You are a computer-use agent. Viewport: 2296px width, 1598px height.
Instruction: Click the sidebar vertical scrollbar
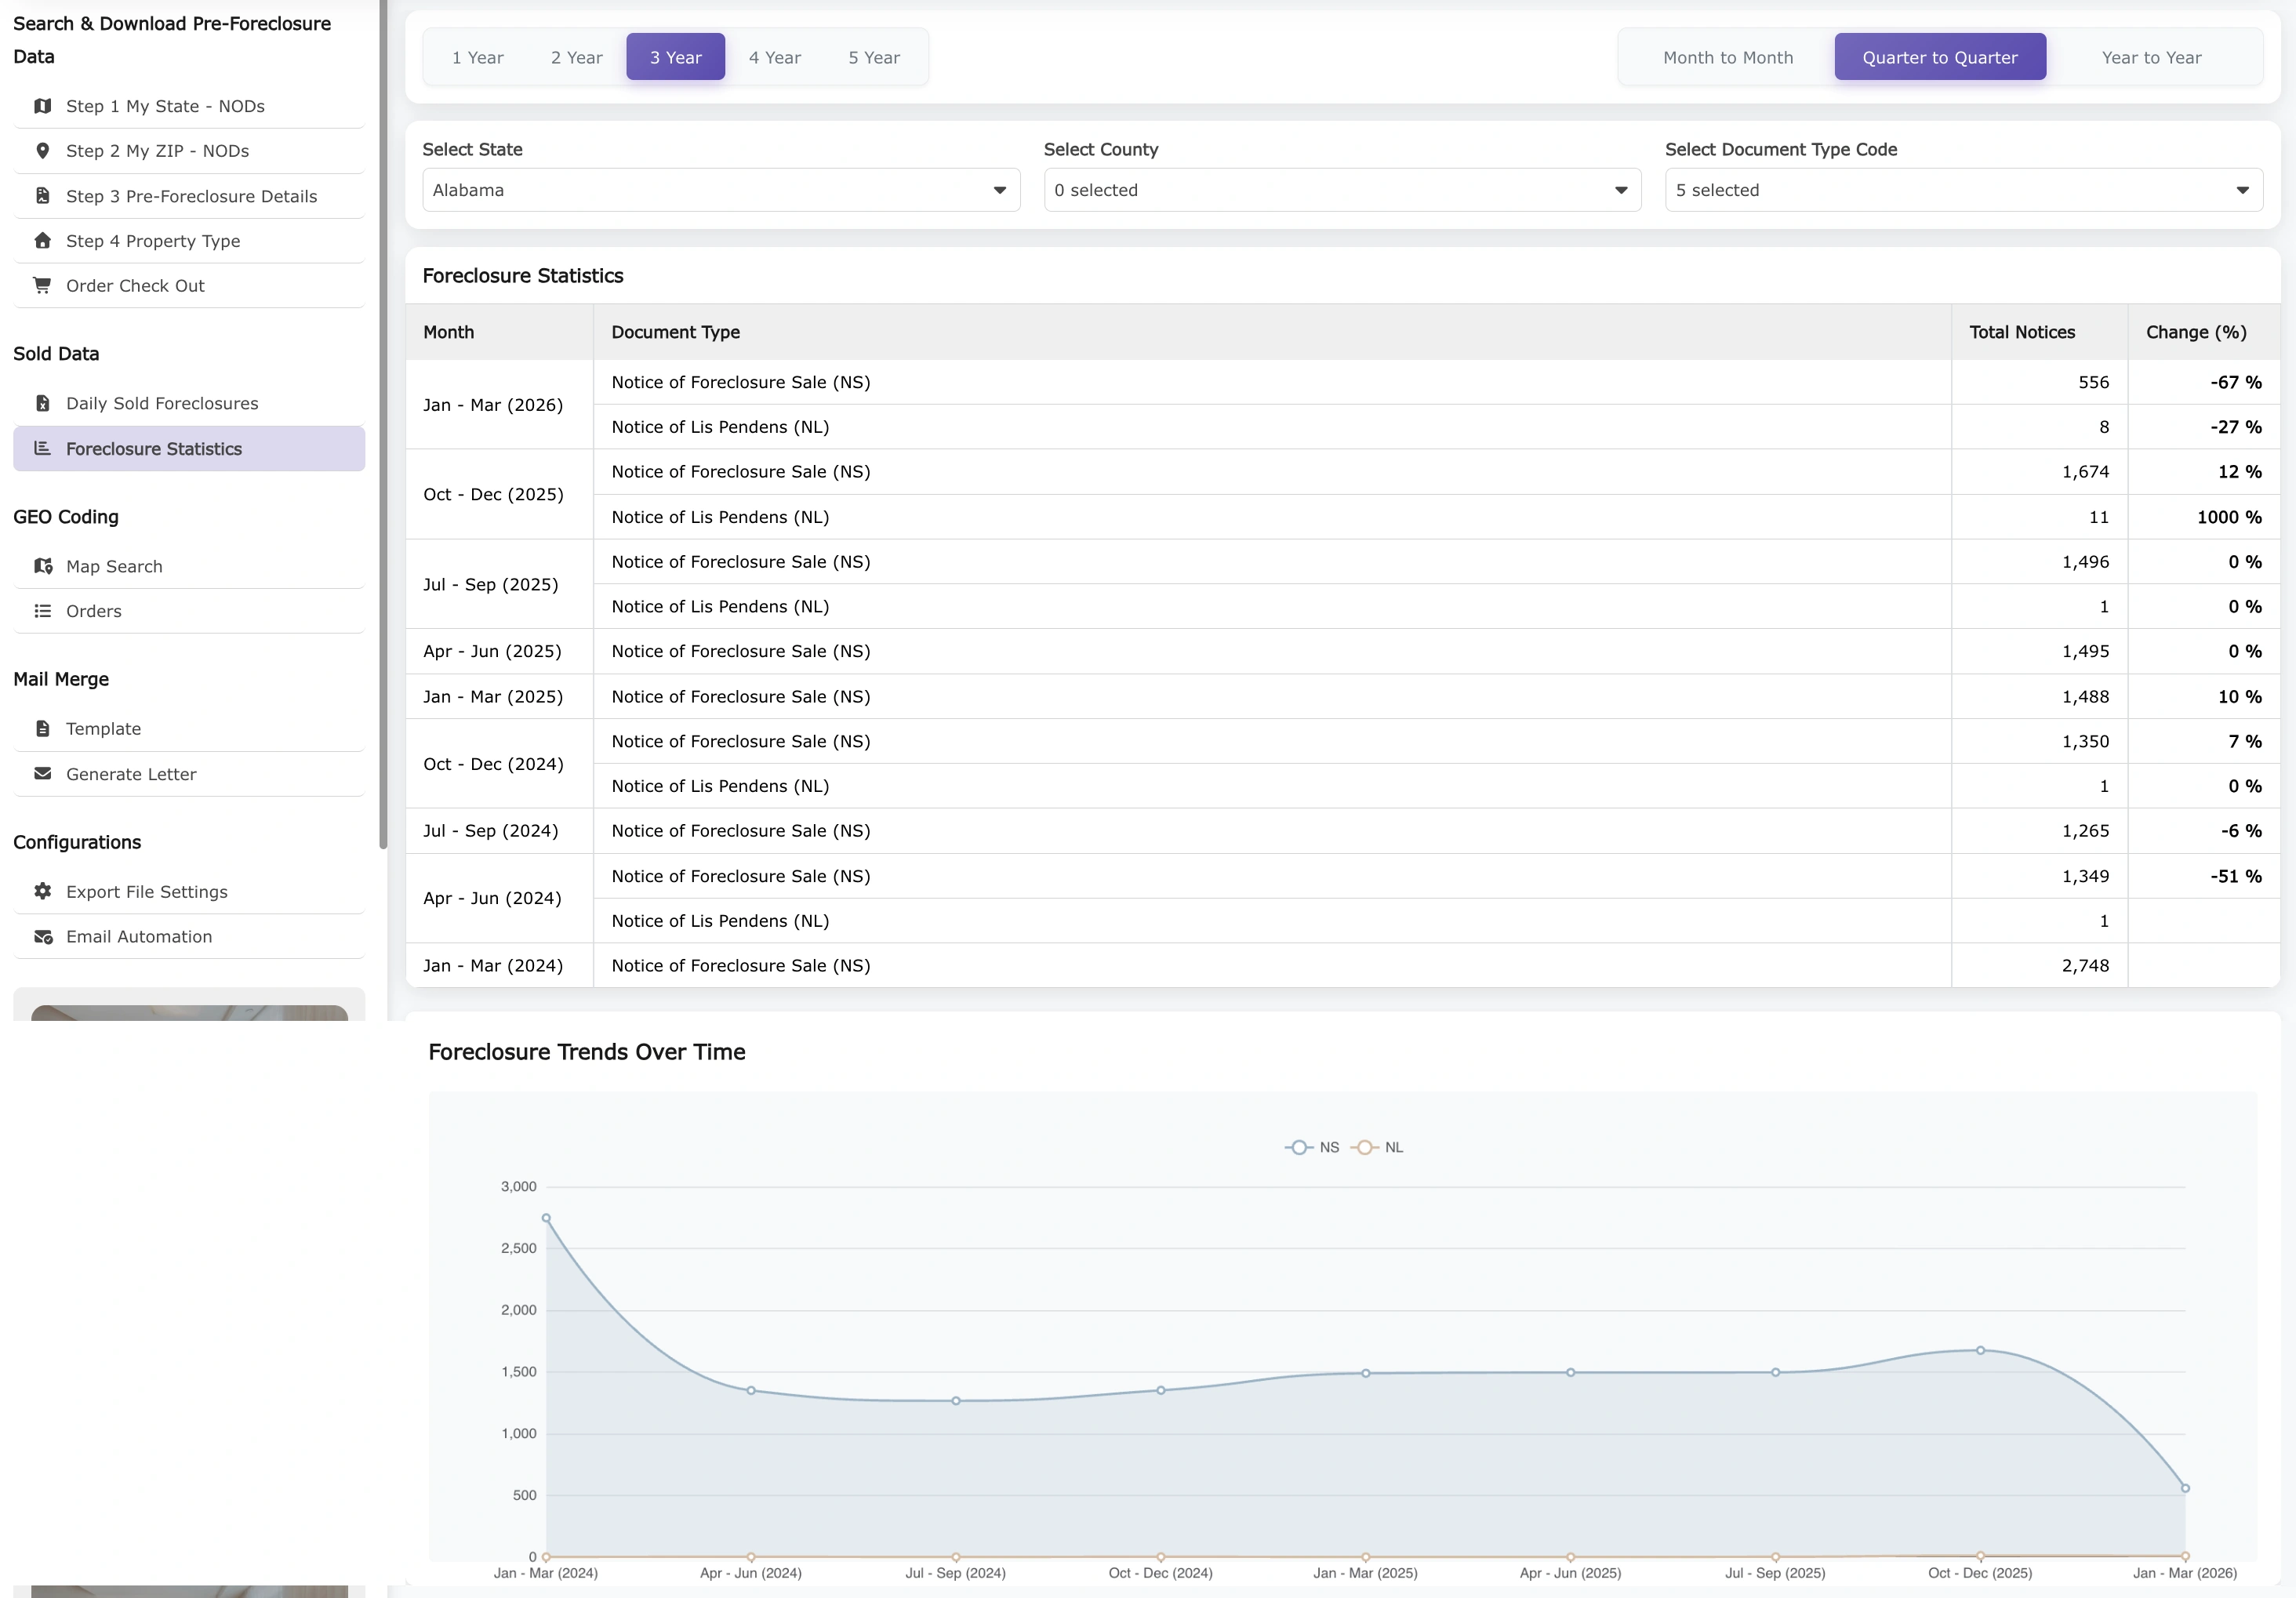383,420
